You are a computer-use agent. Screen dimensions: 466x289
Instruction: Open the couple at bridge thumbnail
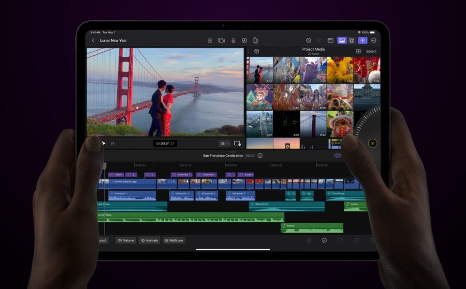(259, 71)
